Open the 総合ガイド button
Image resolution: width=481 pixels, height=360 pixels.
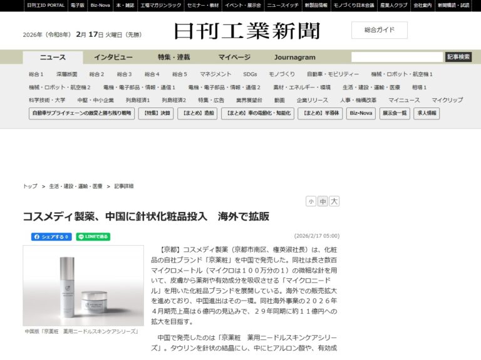379,30
